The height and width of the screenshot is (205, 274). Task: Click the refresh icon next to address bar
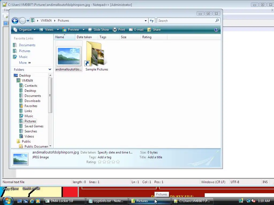pos(152,21)
